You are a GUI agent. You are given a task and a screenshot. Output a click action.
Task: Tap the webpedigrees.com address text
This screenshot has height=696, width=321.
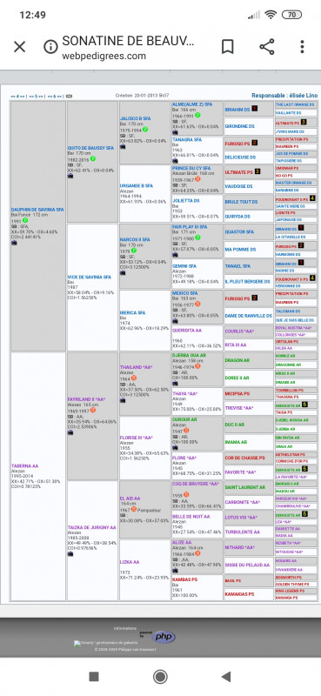104,56
